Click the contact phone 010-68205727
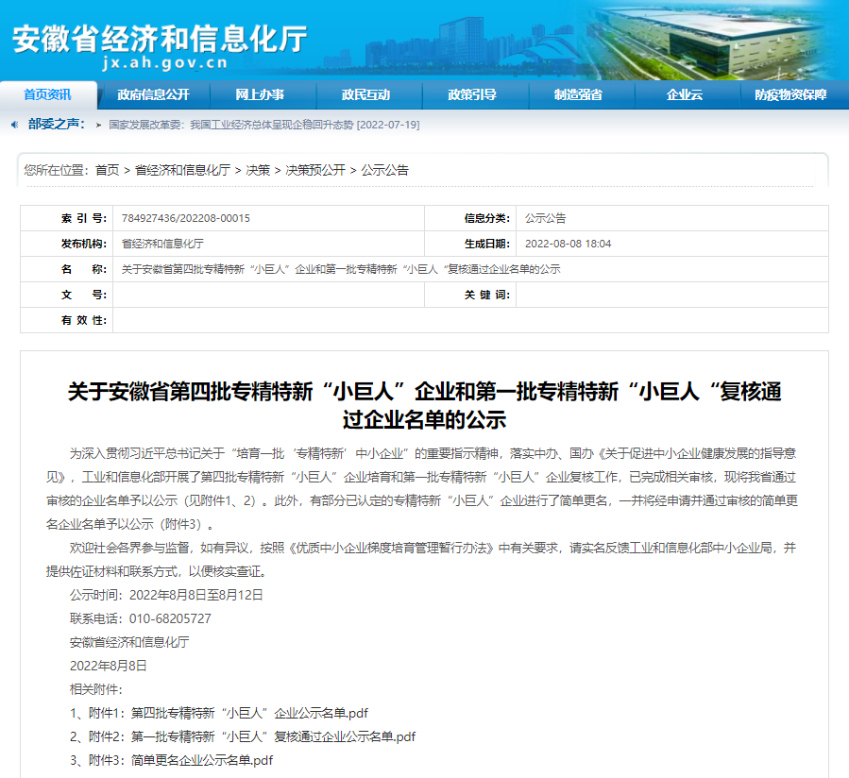 tap(170, 618)
